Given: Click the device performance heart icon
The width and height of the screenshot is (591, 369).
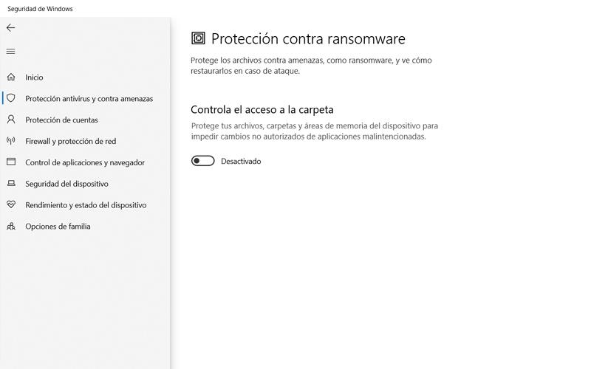Looking at the screenshot, I should pyautogui.click(x=11, y=205).
